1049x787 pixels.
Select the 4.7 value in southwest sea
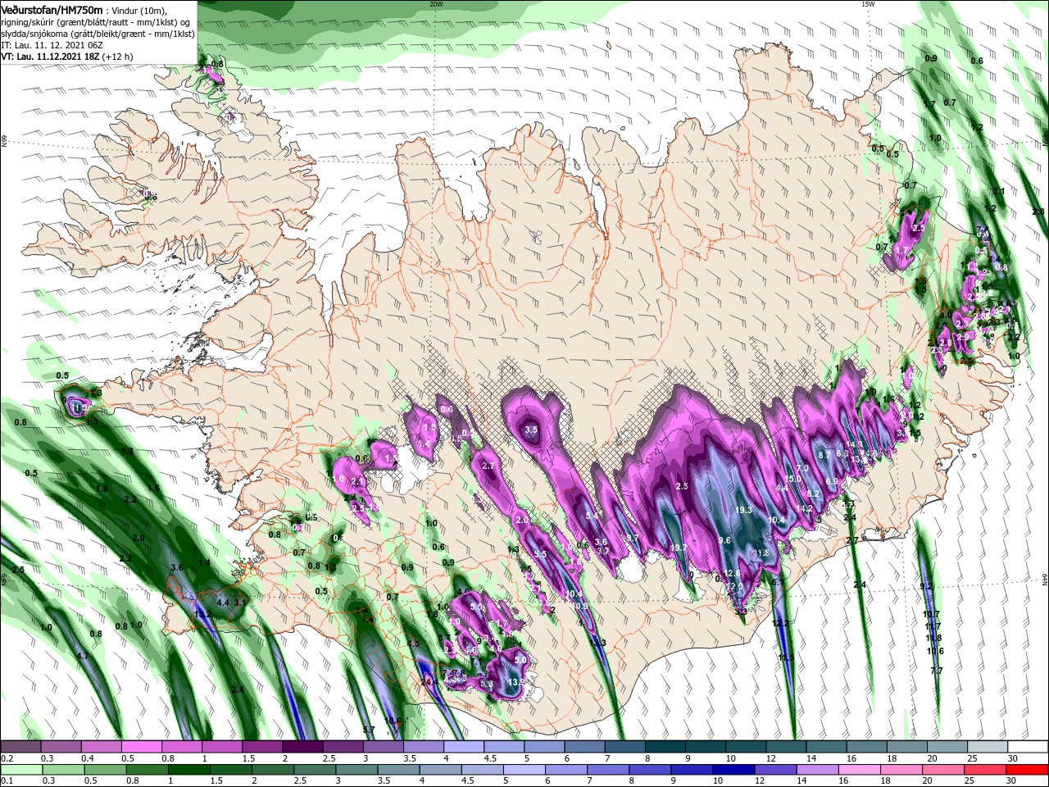(83, 657)
